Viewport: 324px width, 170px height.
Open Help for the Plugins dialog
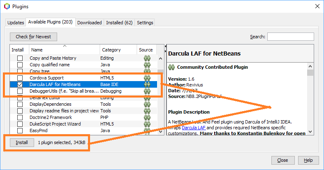pos(308,160)
